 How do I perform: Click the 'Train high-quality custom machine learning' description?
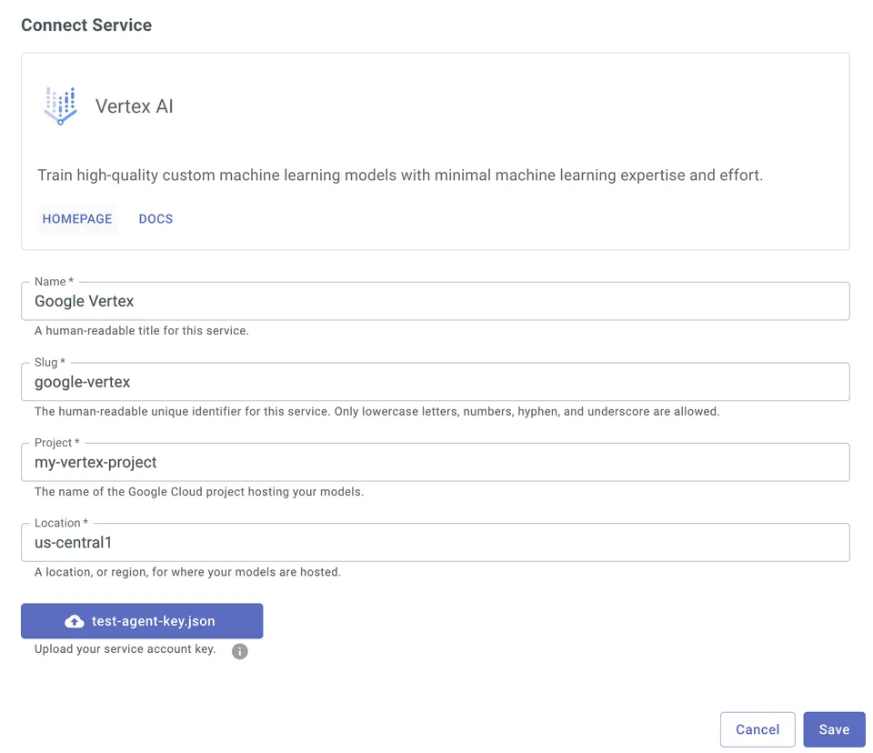pos(400,176)
